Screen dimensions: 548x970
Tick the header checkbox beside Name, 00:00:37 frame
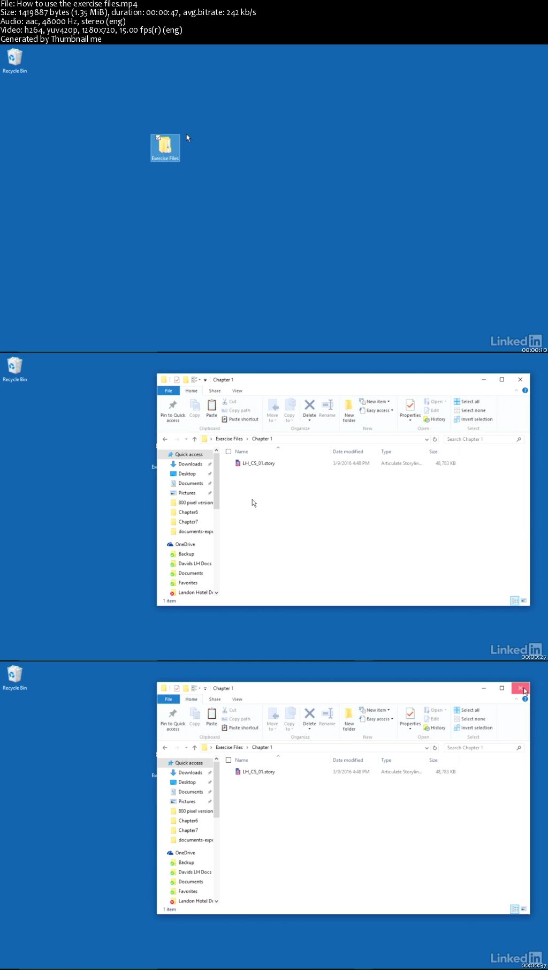(x=229, y=760)
